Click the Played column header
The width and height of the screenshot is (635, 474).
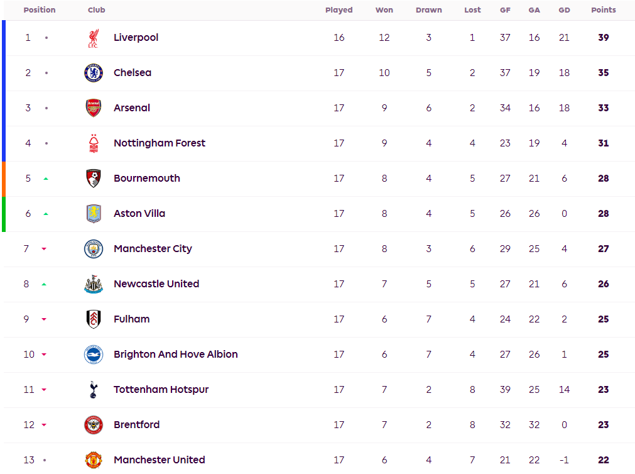[339, 9]
